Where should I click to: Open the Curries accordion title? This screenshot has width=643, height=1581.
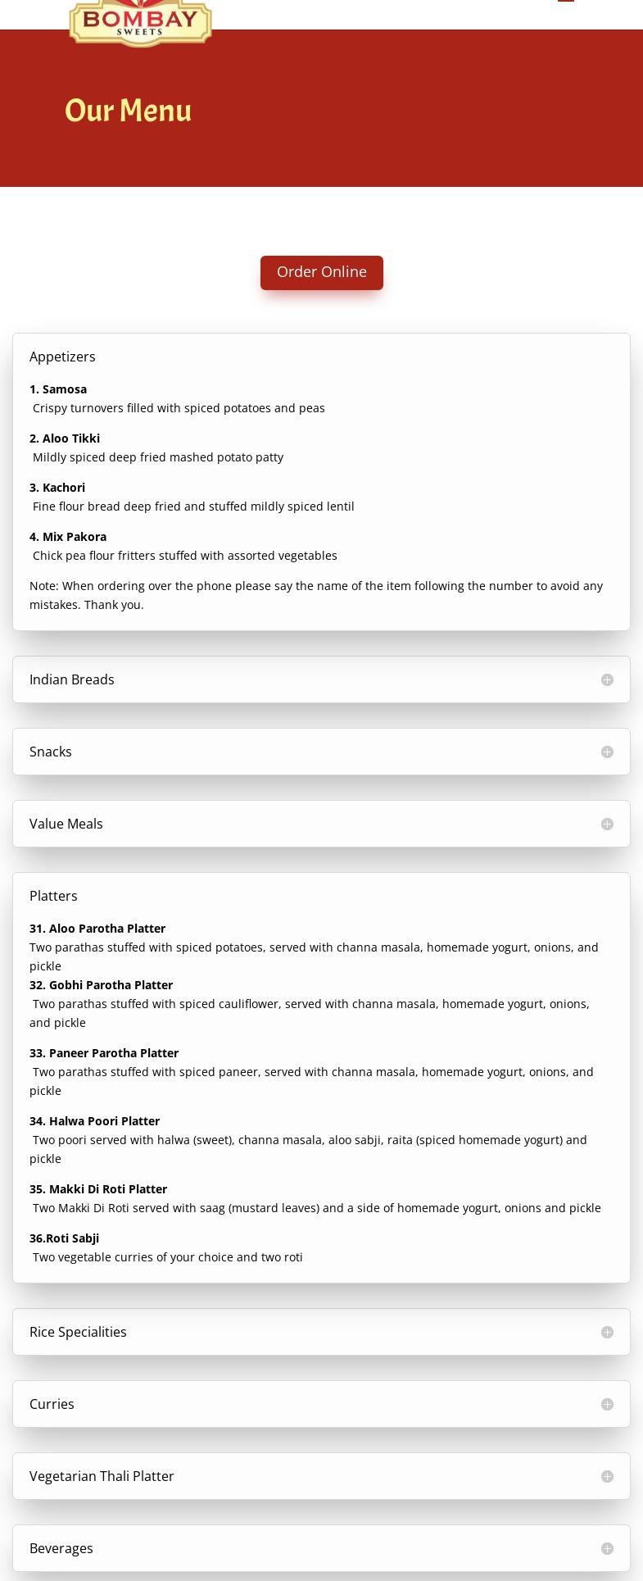[x=52, y=1404]
